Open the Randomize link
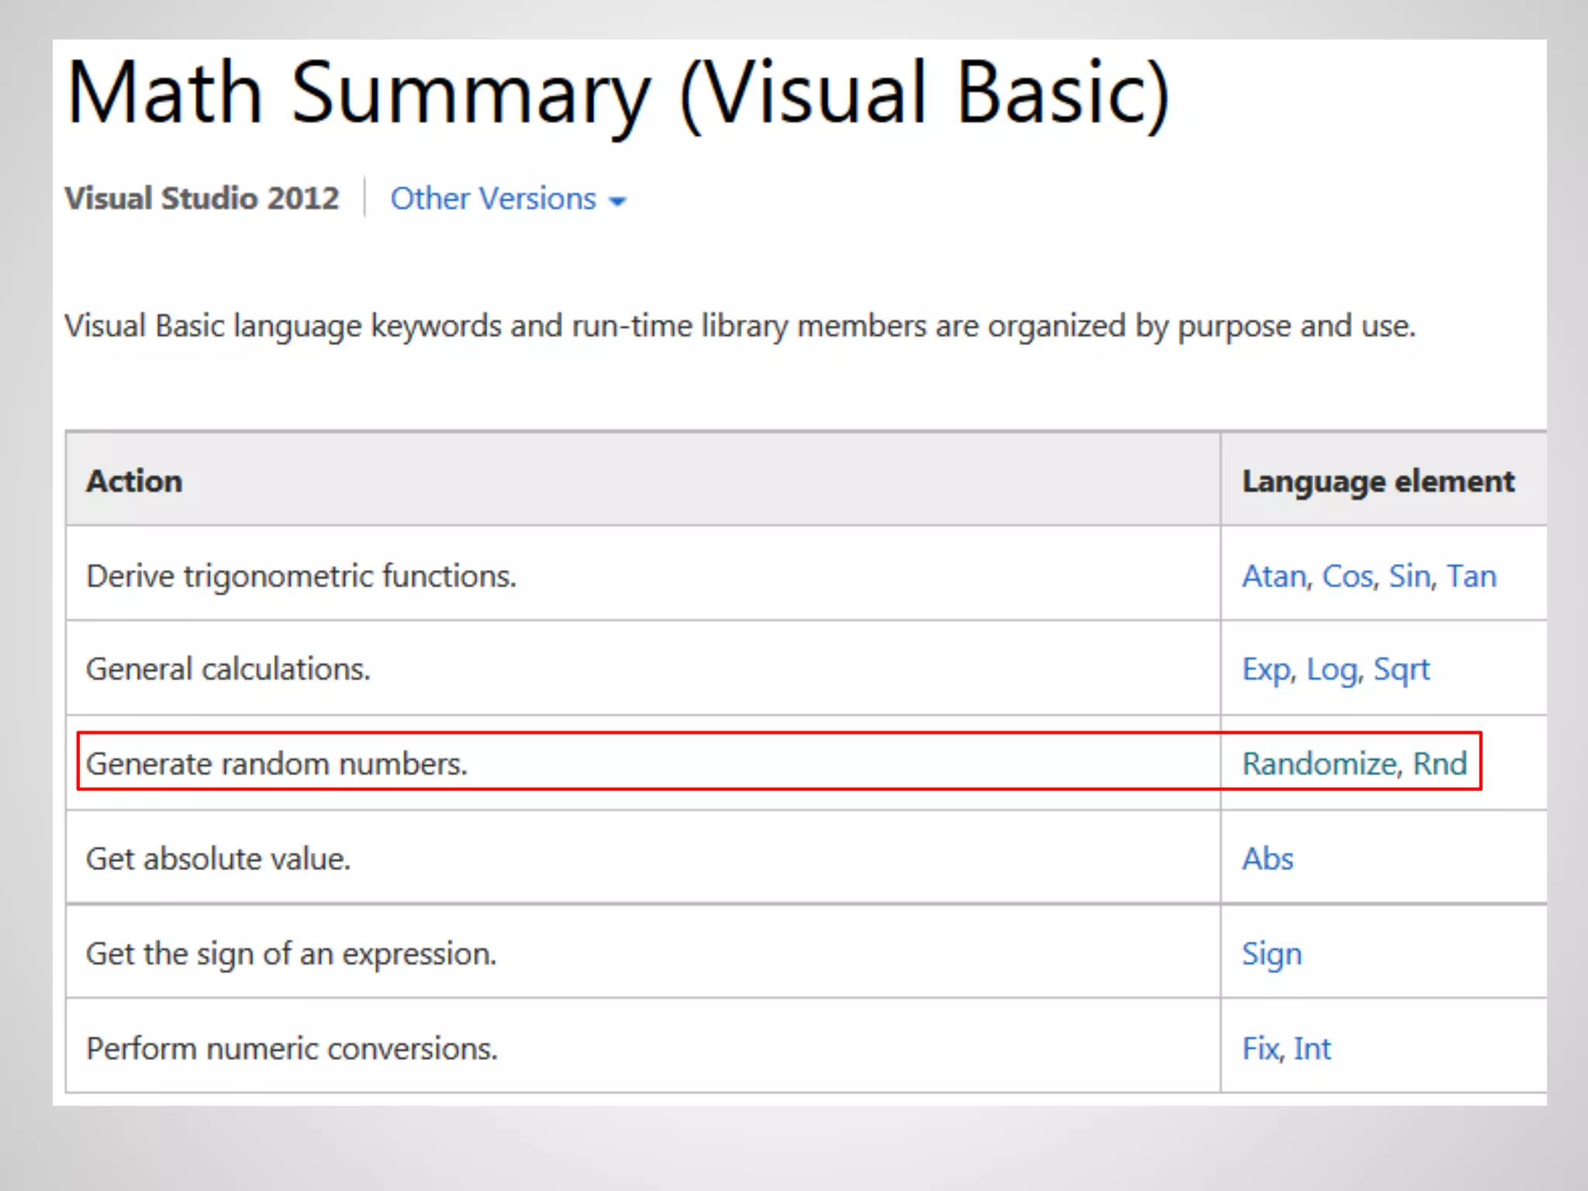The width and height of the screenshot is (1588, 1191). pos(1319,764)
